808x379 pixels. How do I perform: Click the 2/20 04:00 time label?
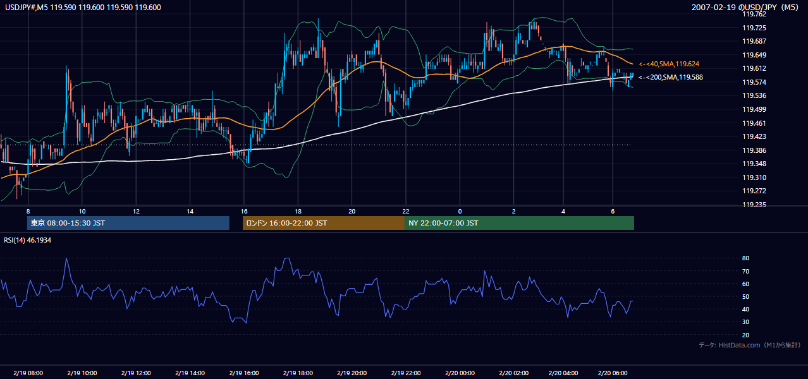pos(563,373)
